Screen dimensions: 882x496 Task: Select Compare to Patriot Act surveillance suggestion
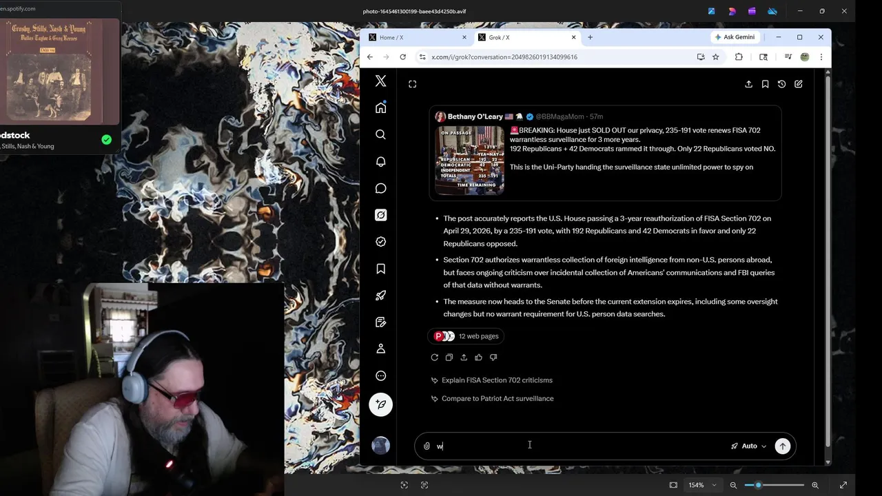tap(498, 399)
